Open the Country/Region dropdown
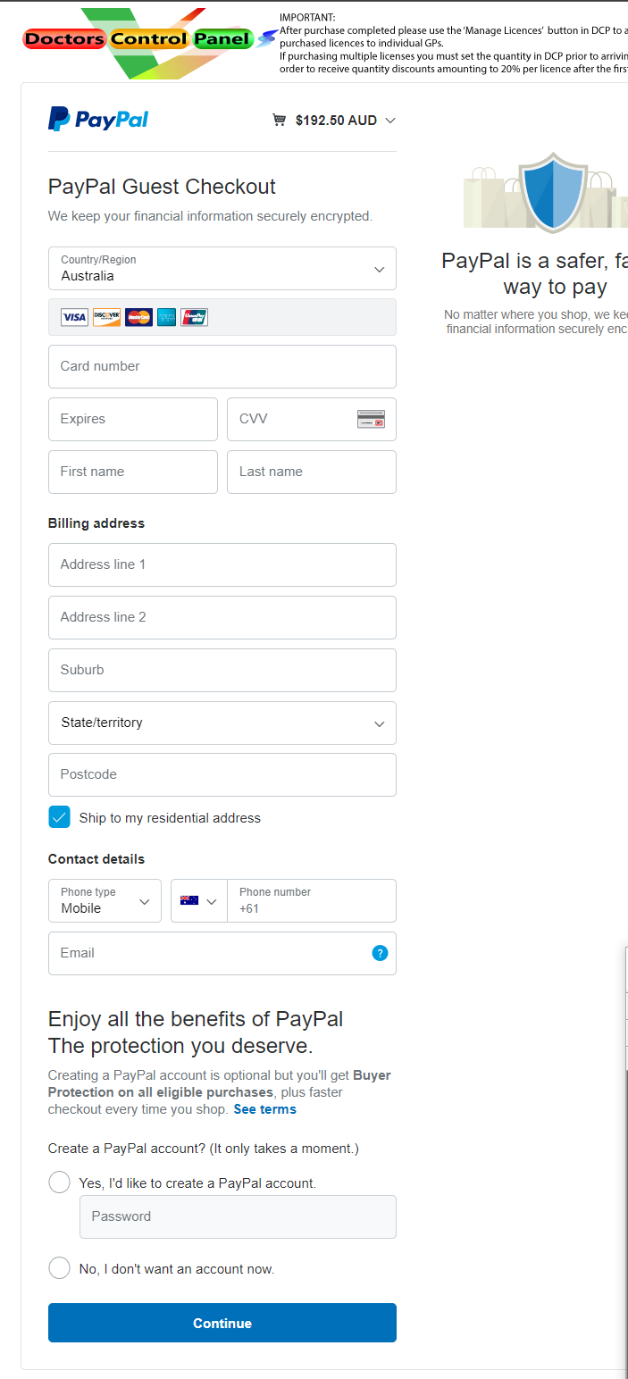Screen dimensions: 628x1379 pos(222,269)
